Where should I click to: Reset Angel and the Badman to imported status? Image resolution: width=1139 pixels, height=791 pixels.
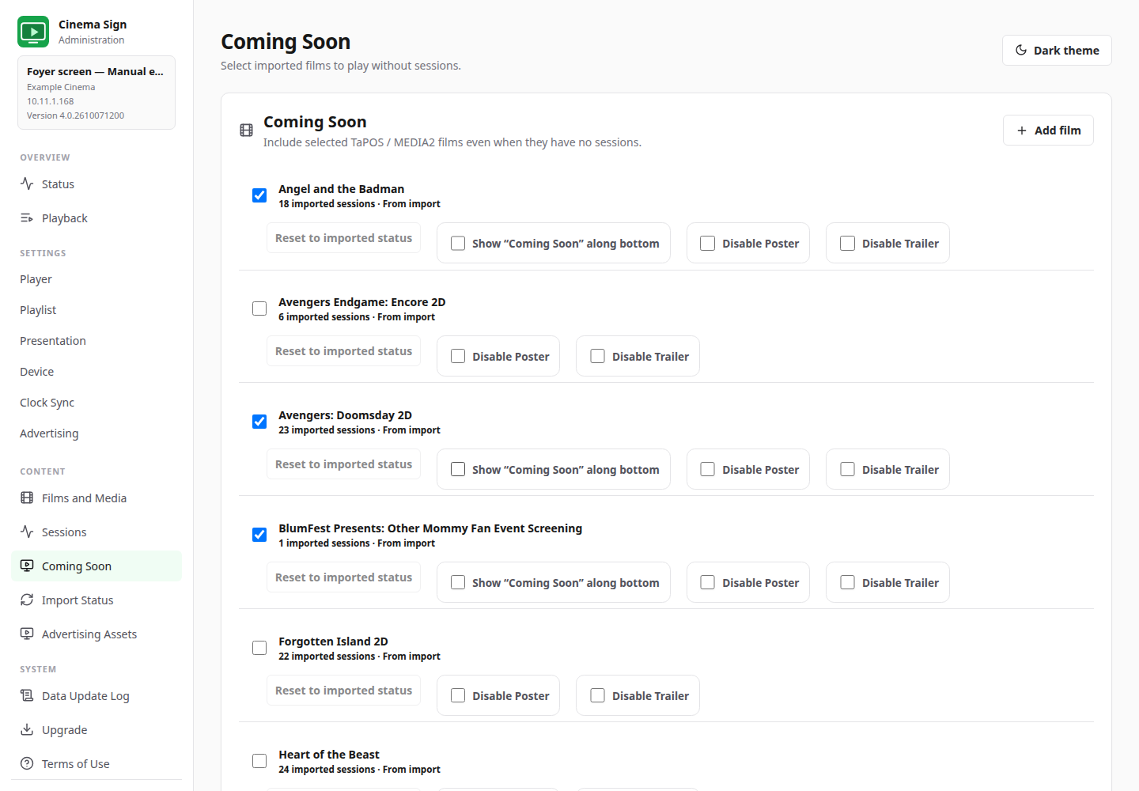point(343,238)
